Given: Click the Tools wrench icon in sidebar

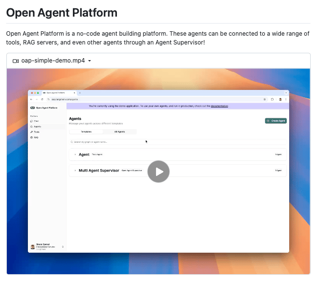Looking at the screenshot, I should [31, 132].
